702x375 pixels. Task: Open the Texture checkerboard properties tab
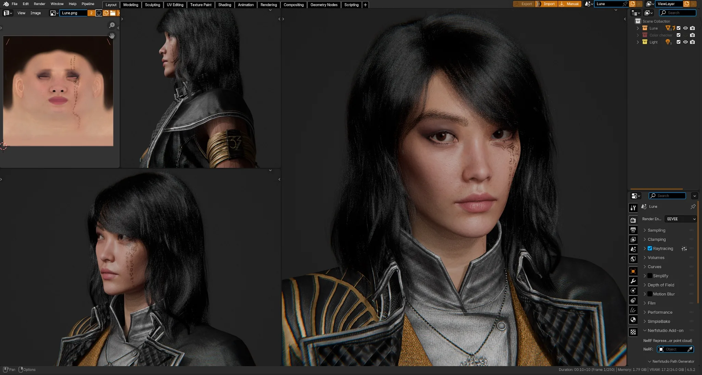[x=633, y=332]
